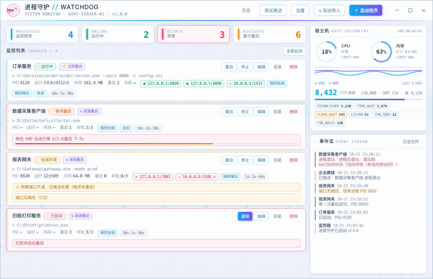Open 设置 settings

click(x=300, y=11)
